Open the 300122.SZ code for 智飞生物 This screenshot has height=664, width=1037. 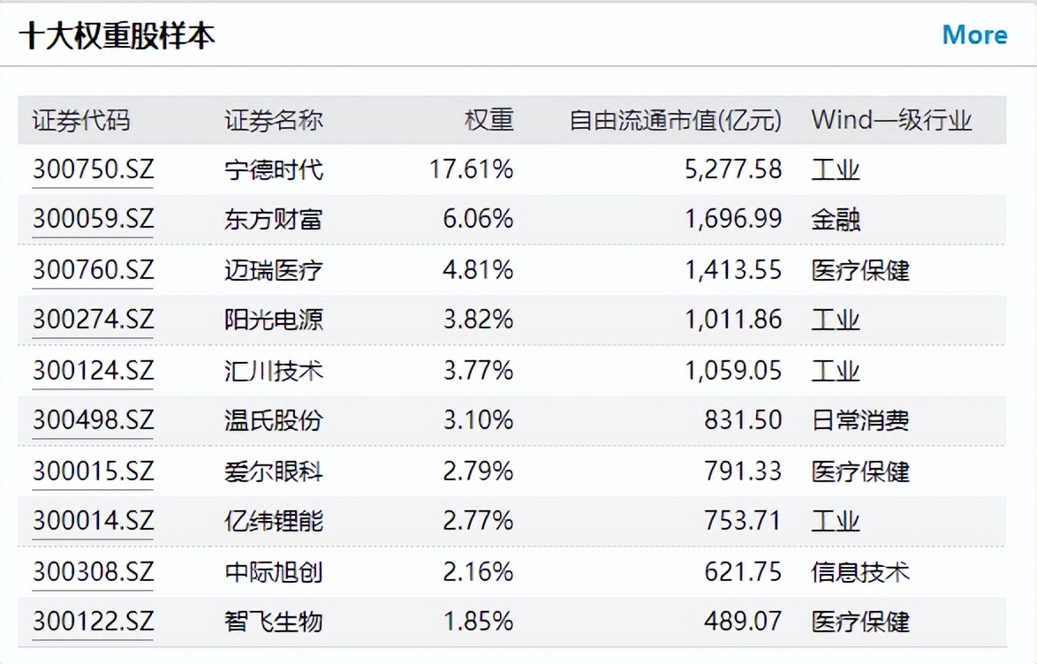point(93,622)
